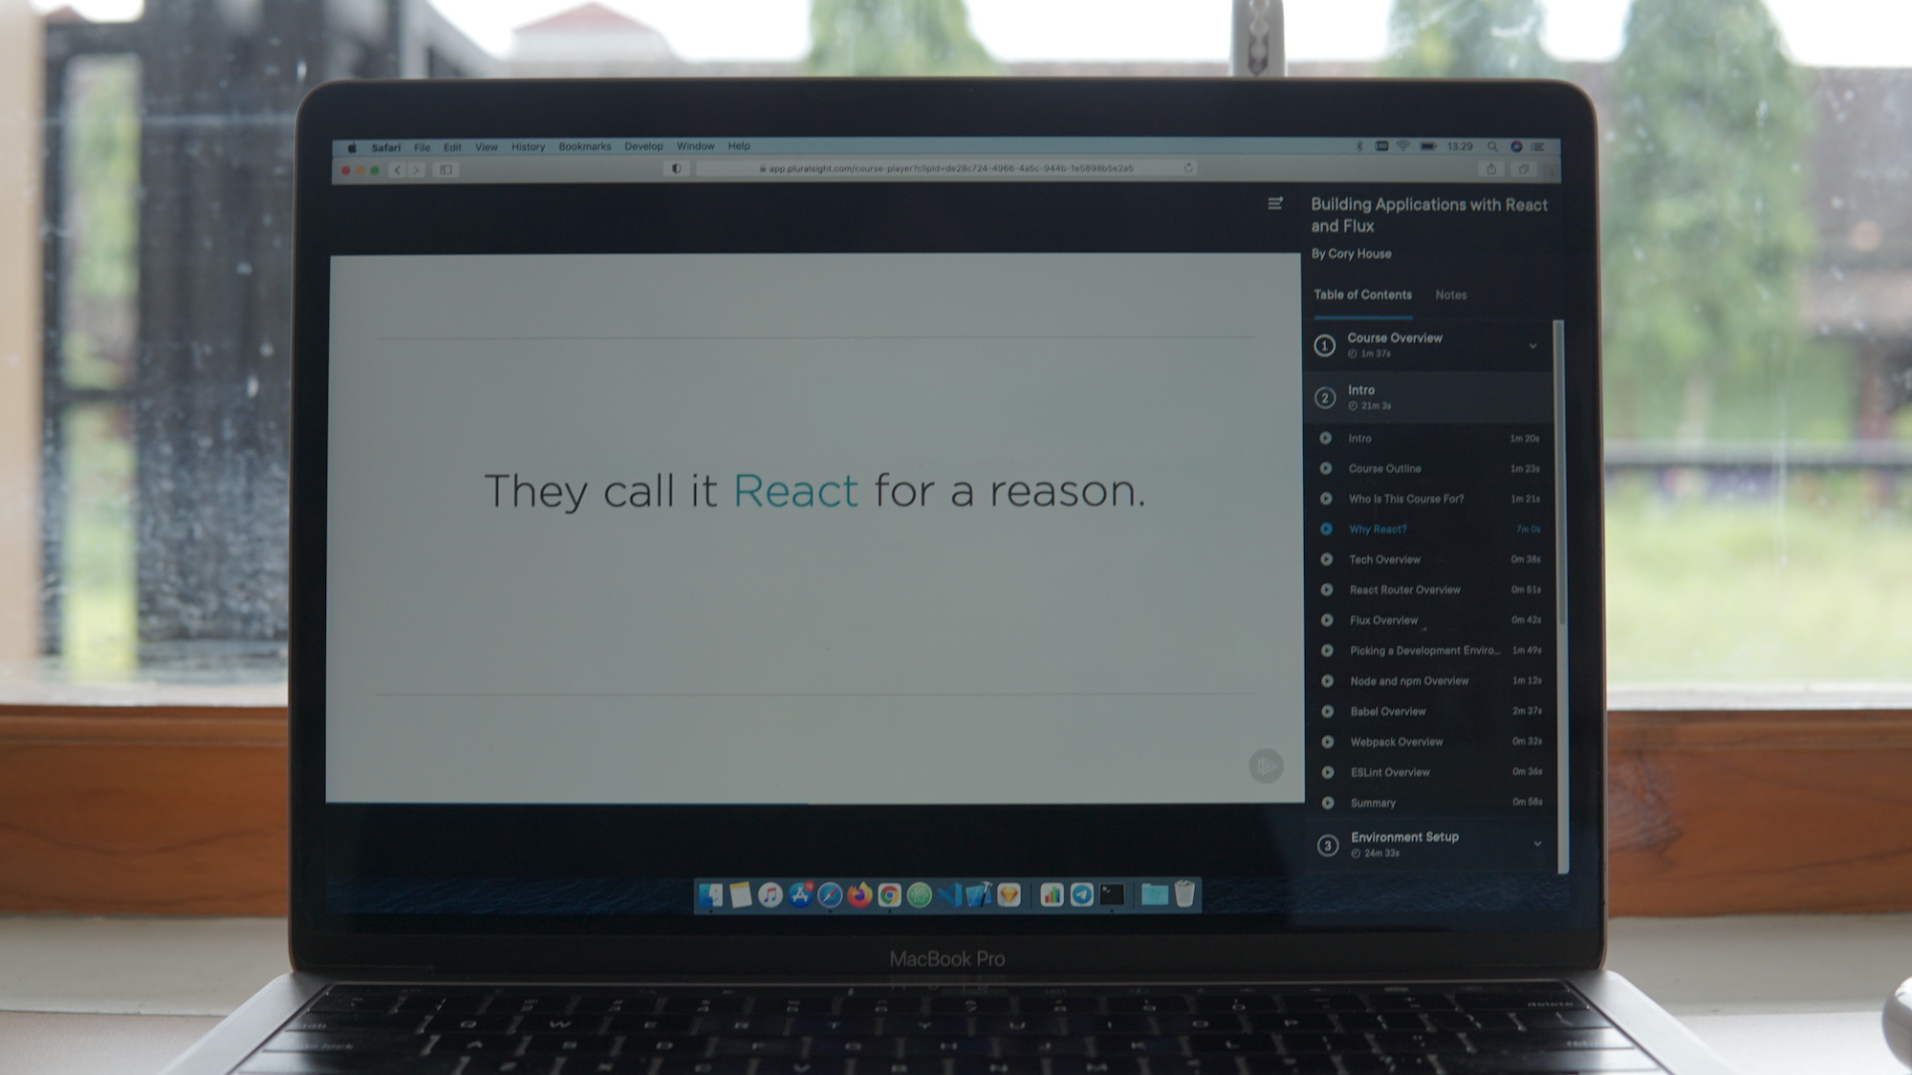Open Finder from the Dock
The height and width of the screenshot is (1075, 1912).
[x=710, y=894]
